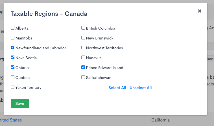Open the United States link behind dialog
The image size is (214, 126).
click(11, 120)
